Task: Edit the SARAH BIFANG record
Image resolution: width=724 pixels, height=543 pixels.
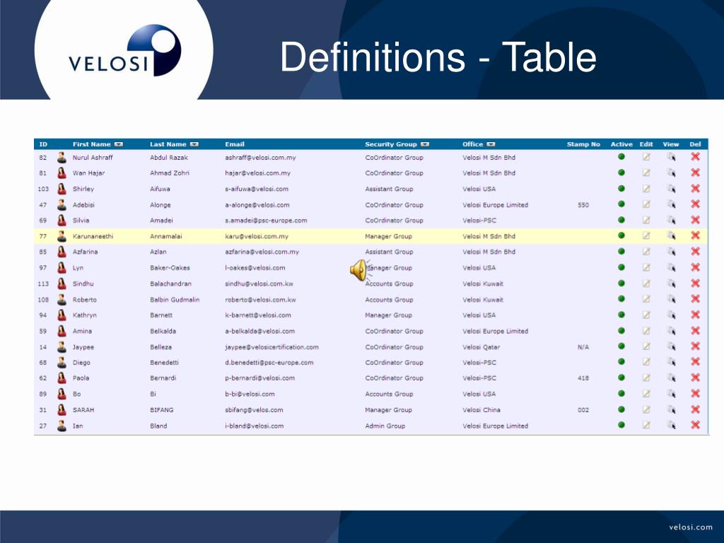Action: click(x=646, y=409)
